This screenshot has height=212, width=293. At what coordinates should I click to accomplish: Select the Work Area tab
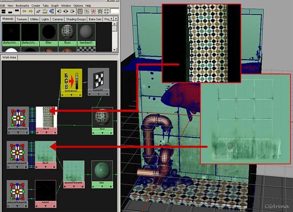tap(9, 57)
